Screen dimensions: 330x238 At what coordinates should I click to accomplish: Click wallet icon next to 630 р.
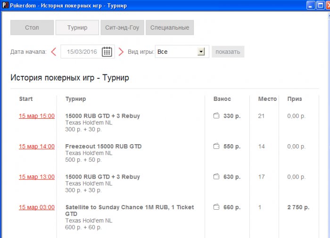click(216, 176)
